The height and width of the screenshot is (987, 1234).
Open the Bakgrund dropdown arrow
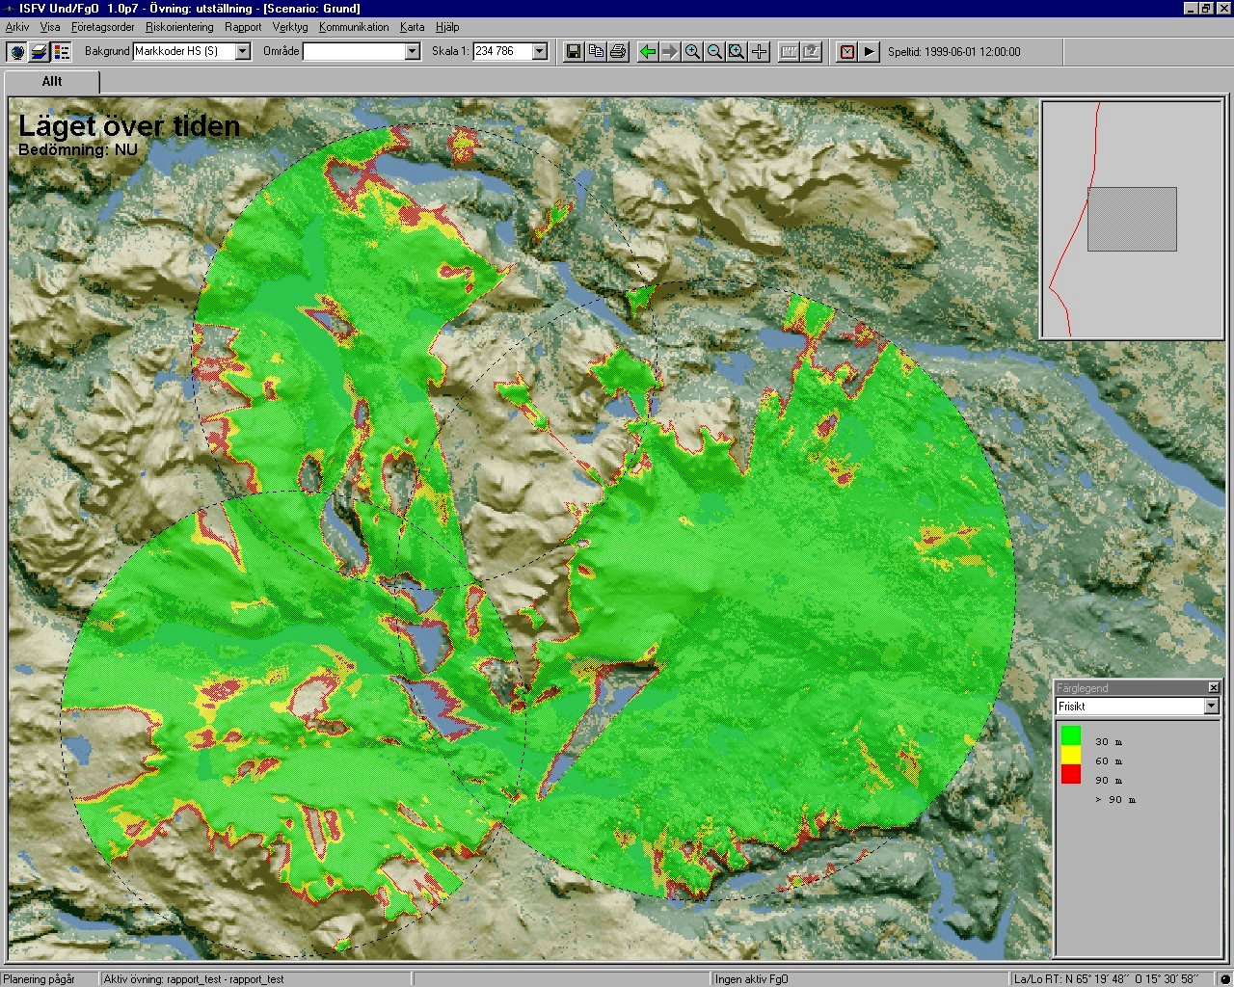click(243, 51)
